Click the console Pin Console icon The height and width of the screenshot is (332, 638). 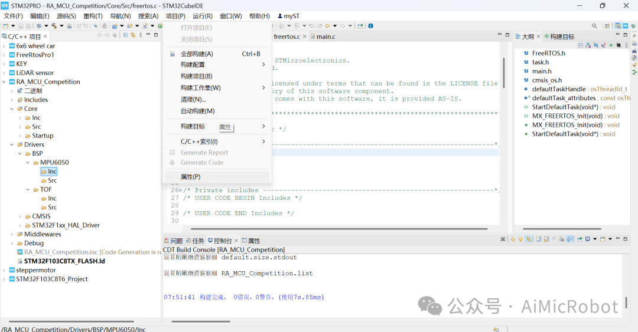tap(580, 239)
